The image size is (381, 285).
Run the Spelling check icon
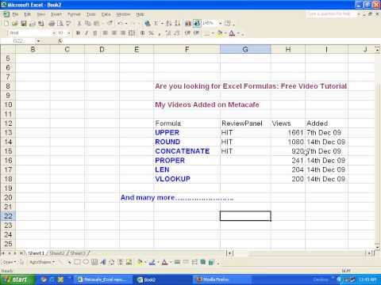(68, 24)
